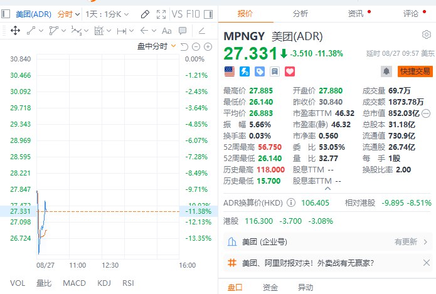
Task: Switch to the 资金 bottom tab
Action: tap(270, 287)
